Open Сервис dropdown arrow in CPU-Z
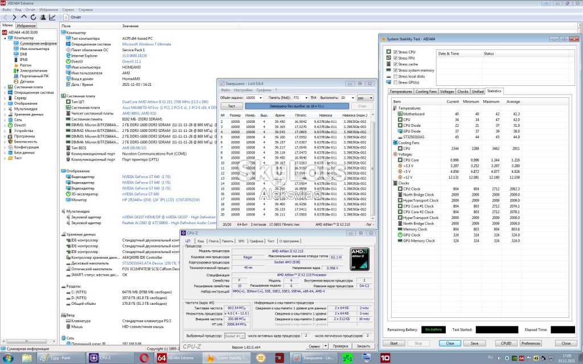Screen dimensions: 583x364 point(325,346)
